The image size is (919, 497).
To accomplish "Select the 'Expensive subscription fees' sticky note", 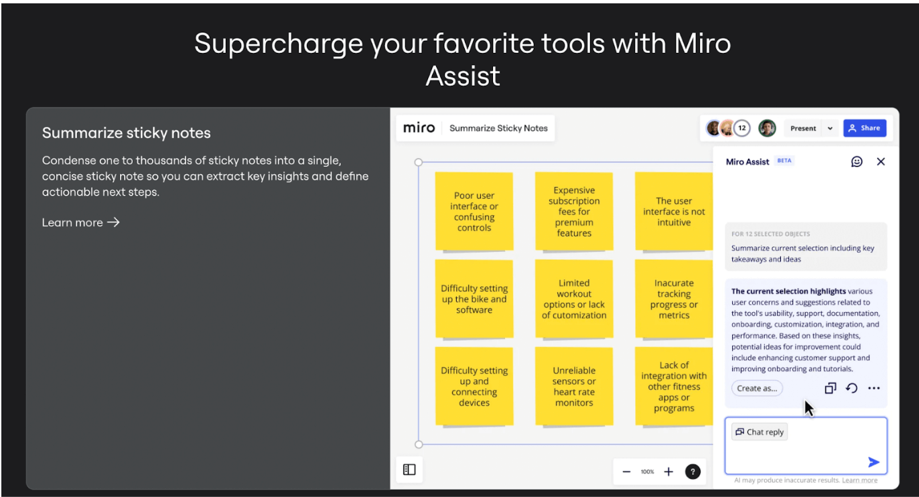I will point(574,212).
